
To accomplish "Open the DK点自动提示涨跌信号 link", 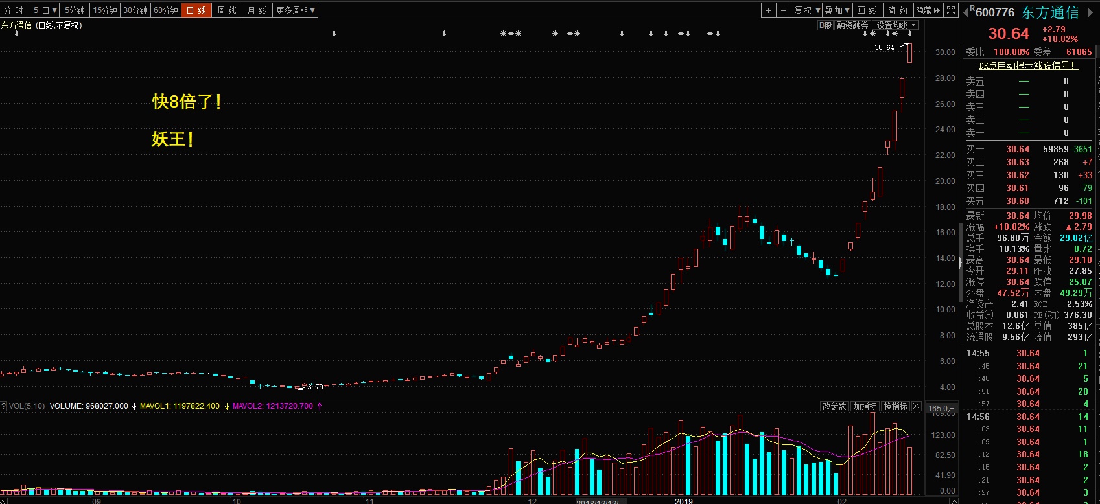I will tap(1028, 65).
